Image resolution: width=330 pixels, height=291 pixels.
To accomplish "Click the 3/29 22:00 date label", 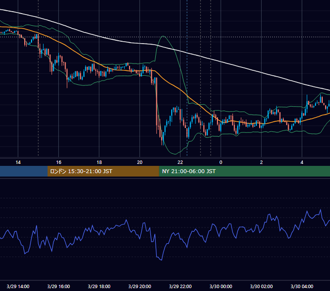I will click(x=181, y=286).
